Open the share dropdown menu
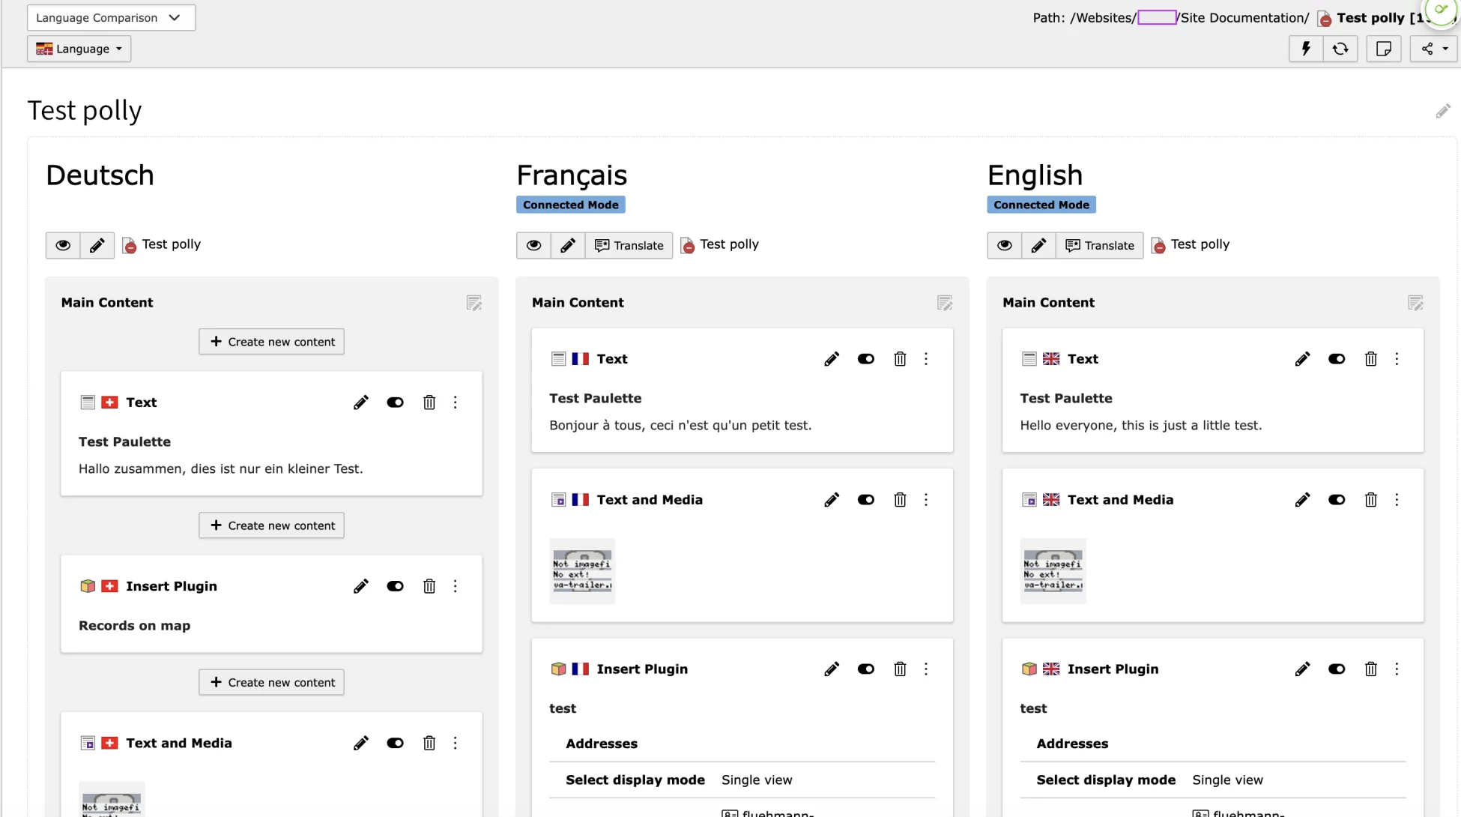Image resolution: width=1461 pixels, height=817 pixels. [x=1433, y=49]
